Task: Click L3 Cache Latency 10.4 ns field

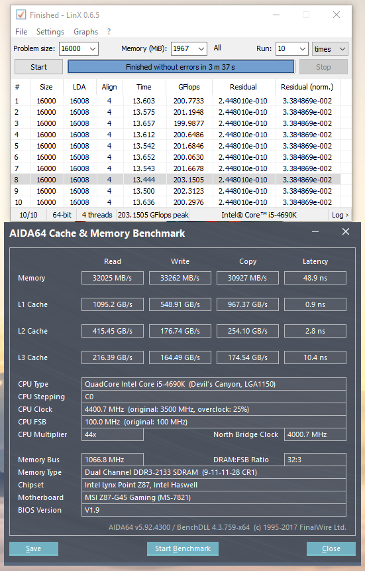Action: pos(315,357)
